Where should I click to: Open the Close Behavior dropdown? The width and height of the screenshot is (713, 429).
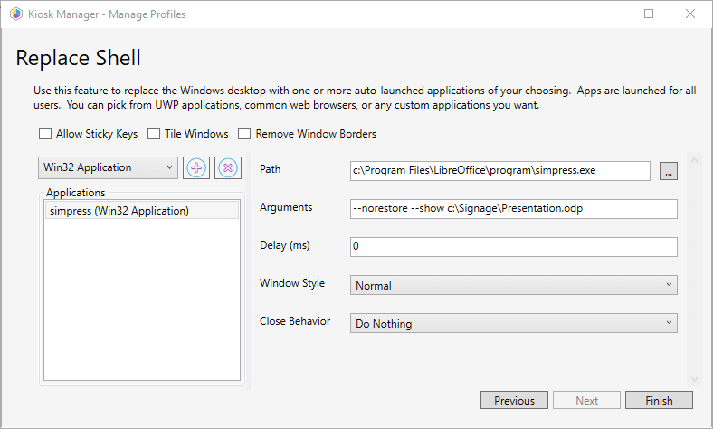click(x=513, y=322)
